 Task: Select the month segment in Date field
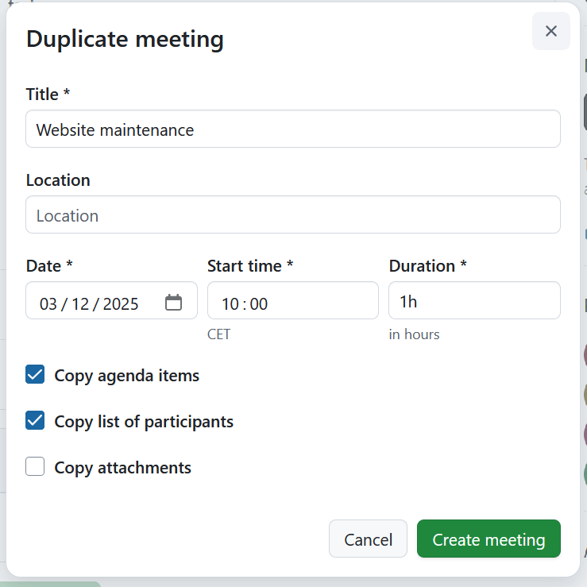(x=48, y=303)
